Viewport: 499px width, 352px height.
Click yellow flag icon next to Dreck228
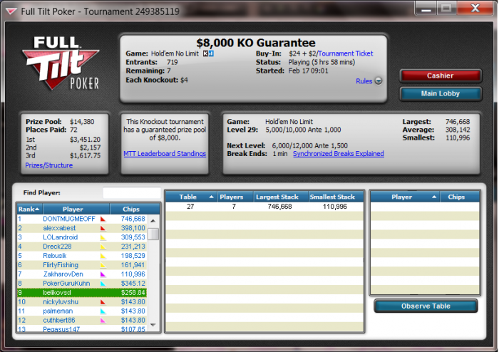pos(103,247)
